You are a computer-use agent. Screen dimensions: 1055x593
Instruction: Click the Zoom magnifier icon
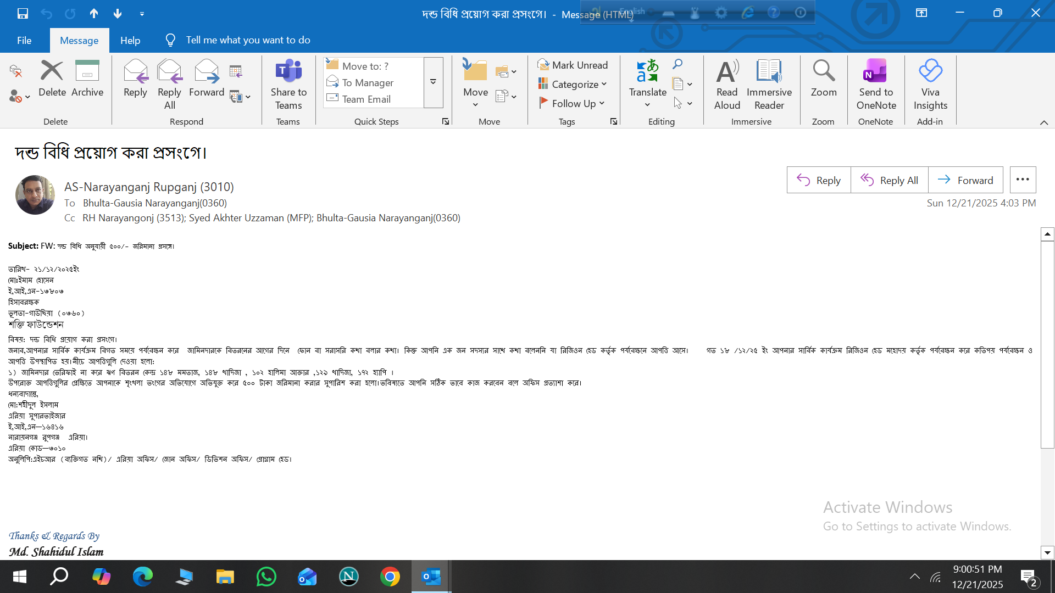[x=824, y=71]
